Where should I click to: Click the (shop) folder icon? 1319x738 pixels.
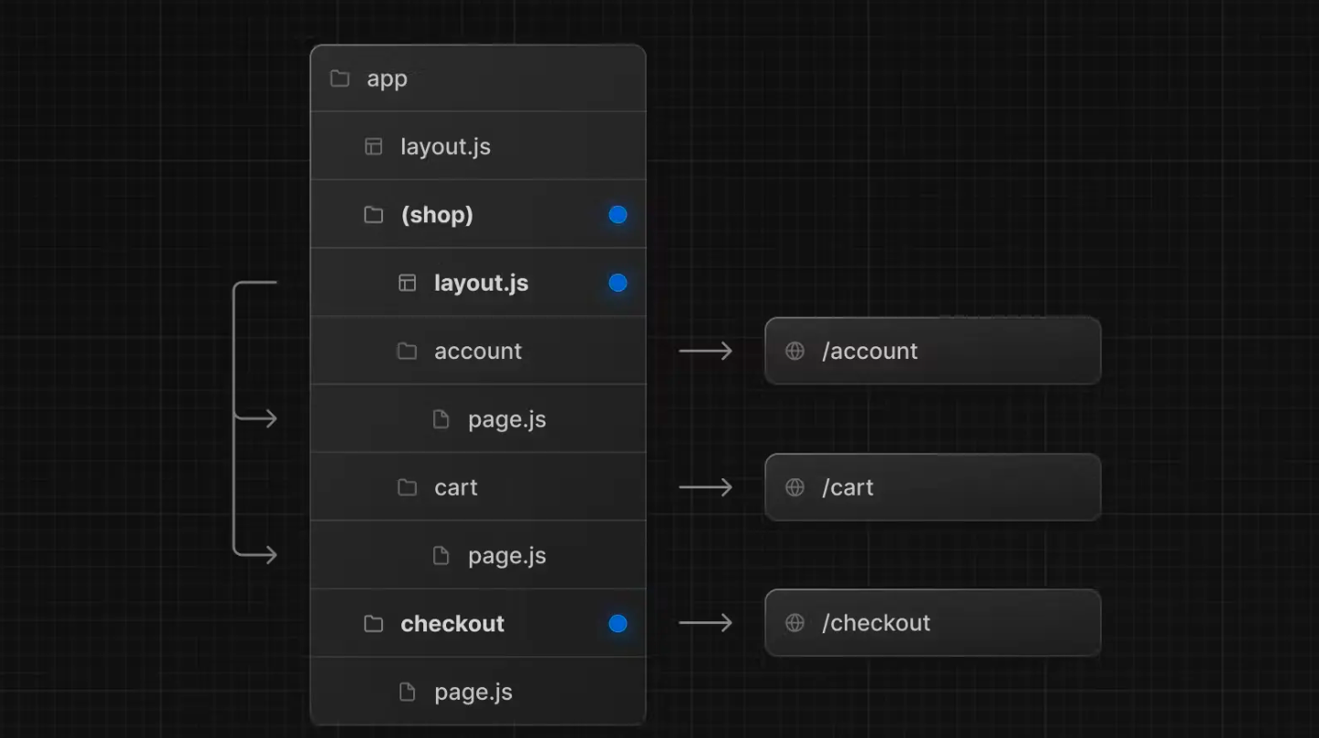pos(373,215)
